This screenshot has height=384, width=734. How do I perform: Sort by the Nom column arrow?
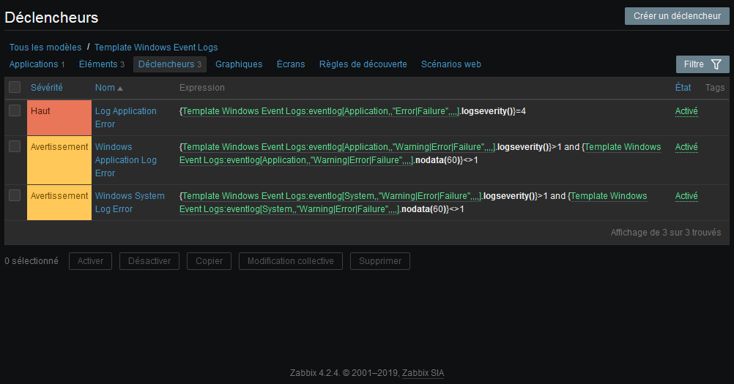(120, 89)
